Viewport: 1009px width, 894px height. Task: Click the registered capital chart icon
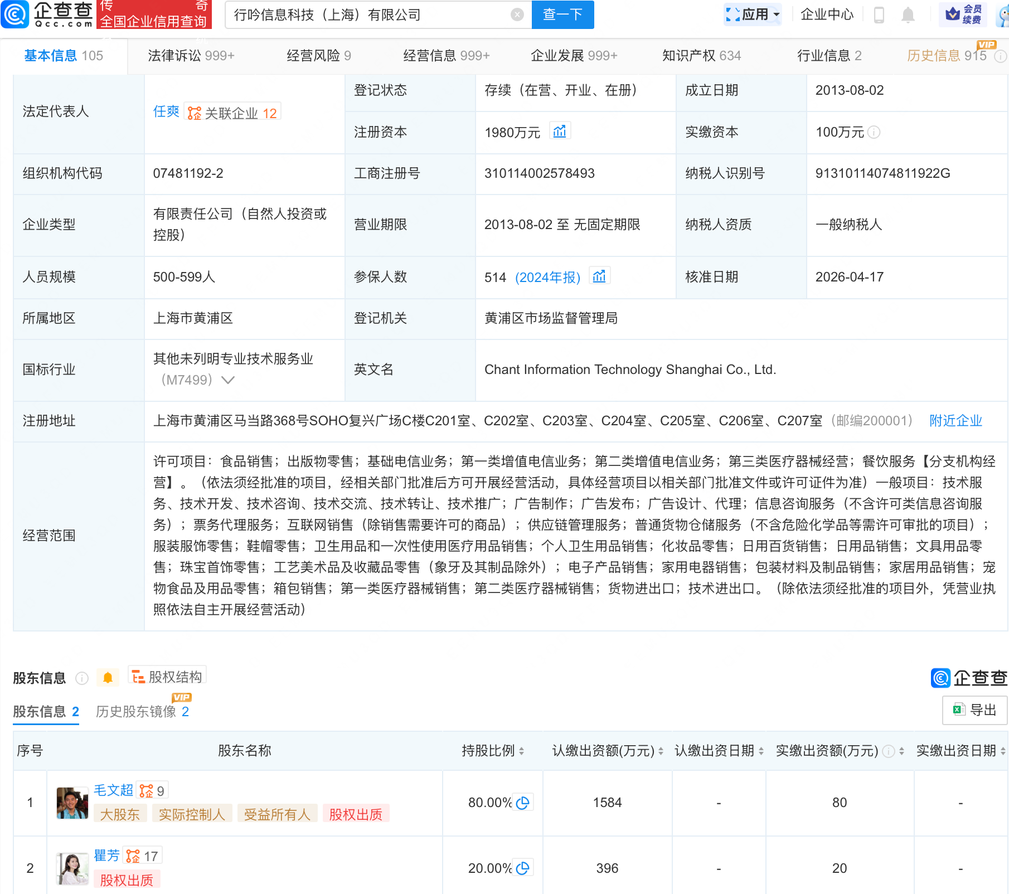(x=559, y=132)
